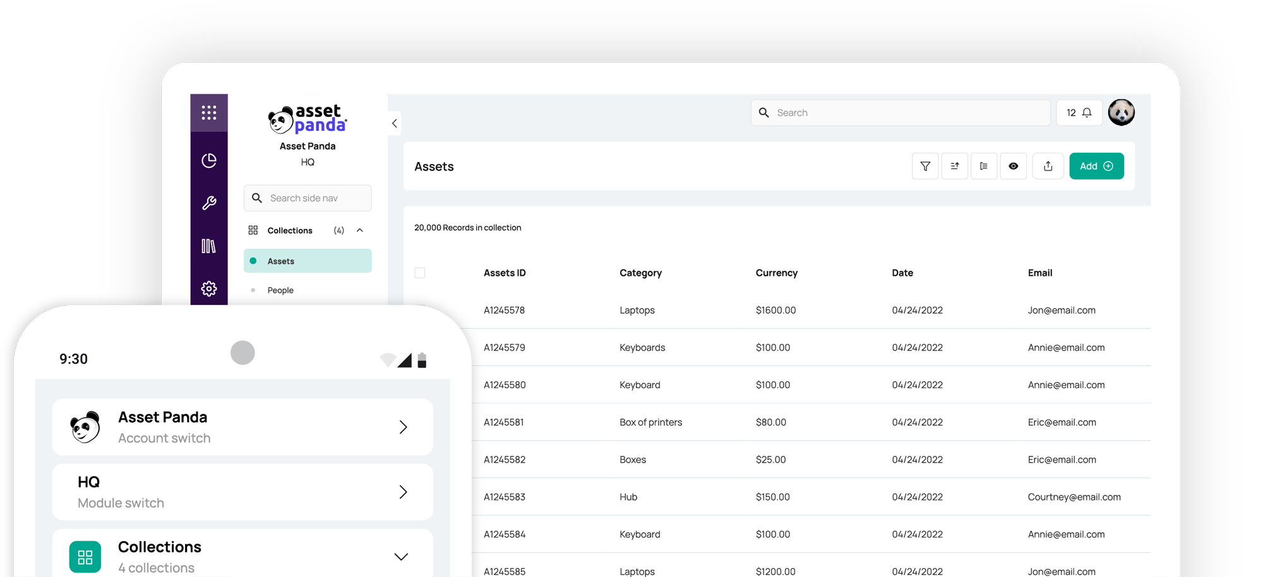The height and width of the screenshot is (577, 1263).
Task: Click the Account switch right chevron on phone
Action: [404, 427]
